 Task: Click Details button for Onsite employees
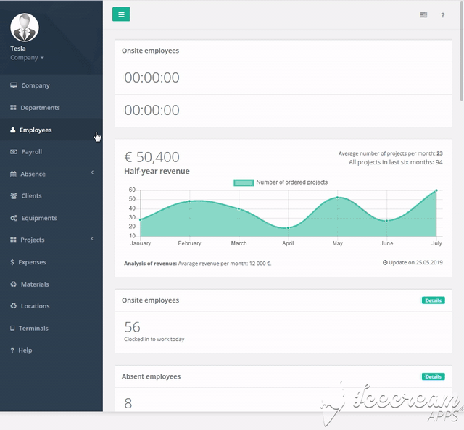(x=434, y=300)
